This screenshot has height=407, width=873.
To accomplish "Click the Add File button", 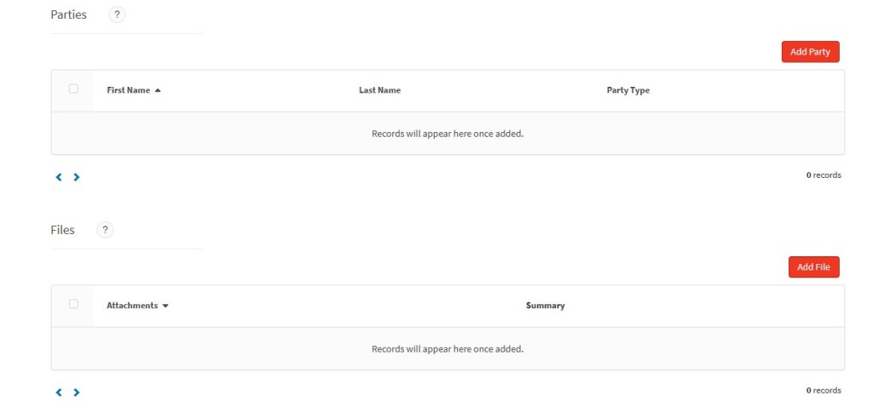I will pyautogui.click(x=813, y=267).
